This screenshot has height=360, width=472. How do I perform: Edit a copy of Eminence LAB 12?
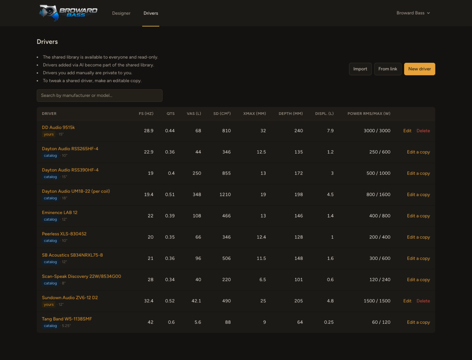[x=418, y=216]
